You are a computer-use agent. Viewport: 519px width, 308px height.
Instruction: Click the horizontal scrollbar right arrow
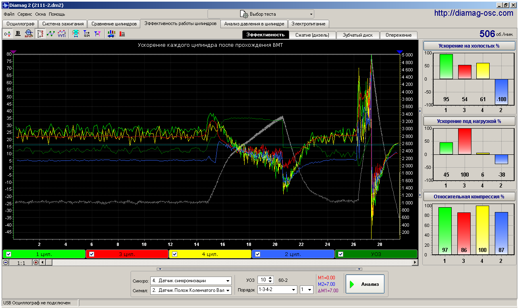[x=415, y=262]
